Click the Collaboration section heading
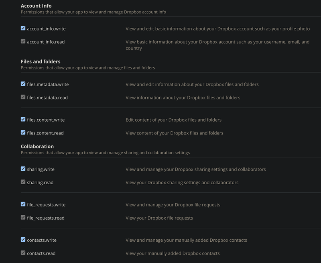This screenshot has width=321, height=263. pyautogui.click(x=37, y=147)
